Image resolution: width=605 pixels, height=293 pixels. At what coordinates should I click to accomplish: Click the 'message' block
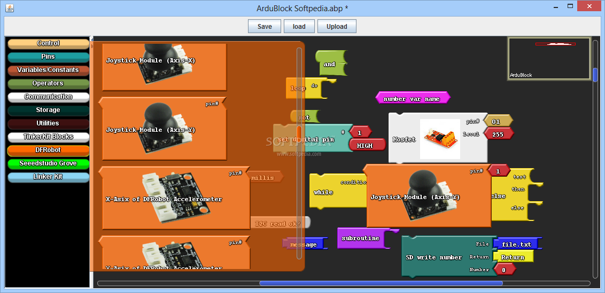pos(306,244)
